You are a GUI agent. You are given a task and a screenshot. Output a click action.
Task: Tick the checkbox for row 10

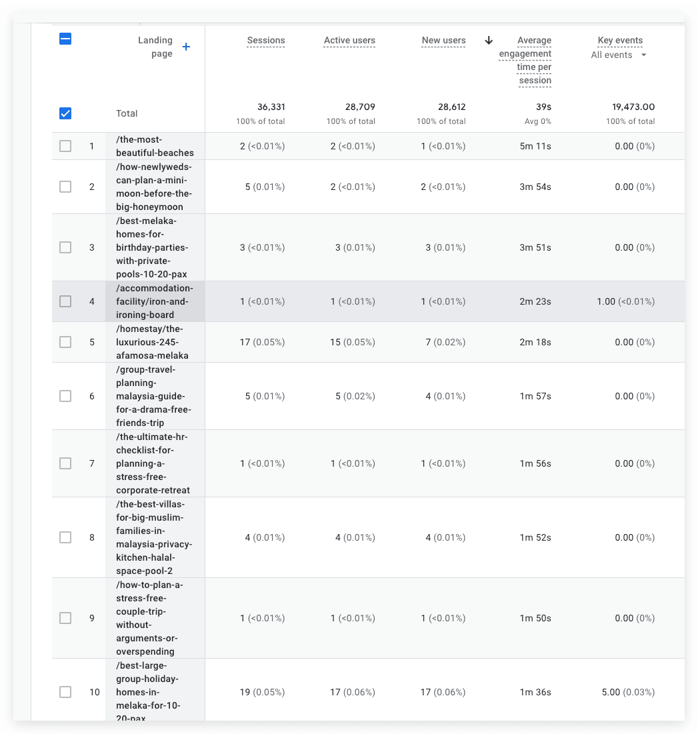pos(65,692)
